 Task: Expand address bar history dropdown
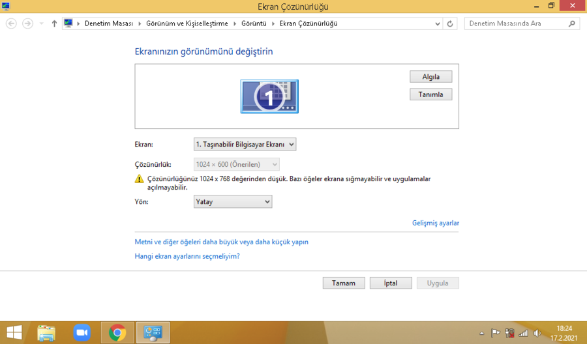tap(437, 23)
